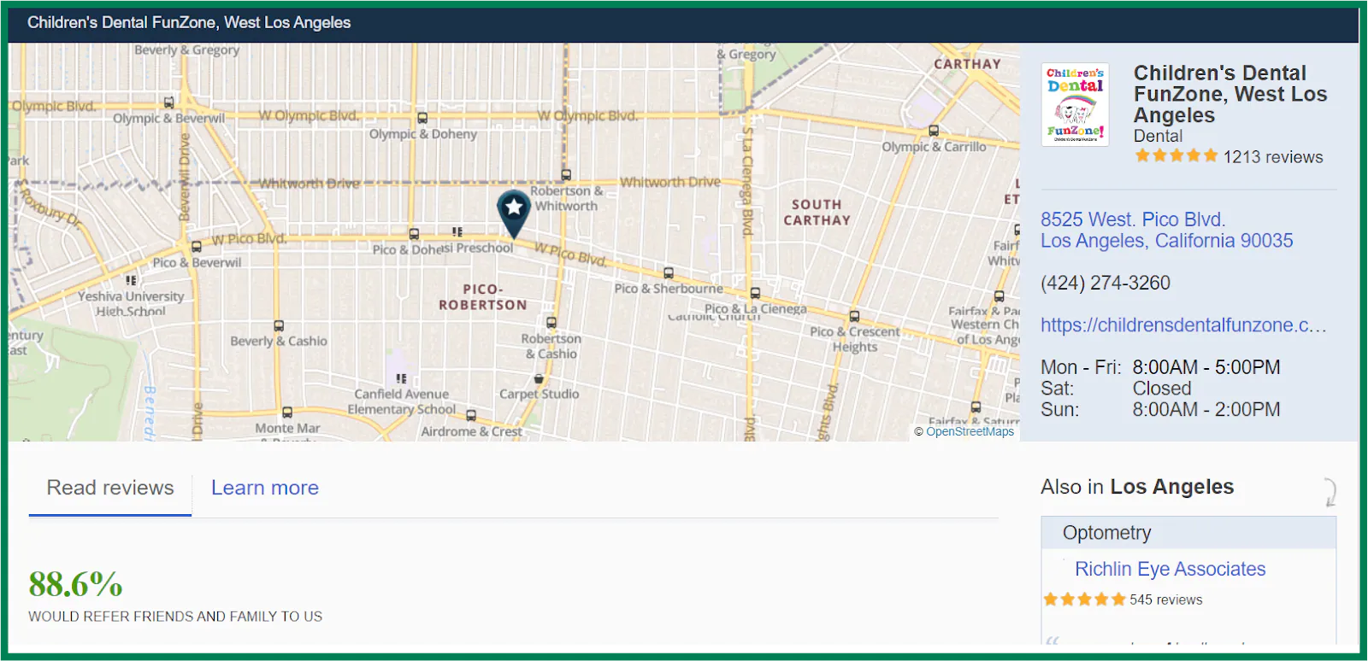Click the phone number (424) 274-3260
Viewport: 1368px width, 661px height.
(x=1106, y=283)
